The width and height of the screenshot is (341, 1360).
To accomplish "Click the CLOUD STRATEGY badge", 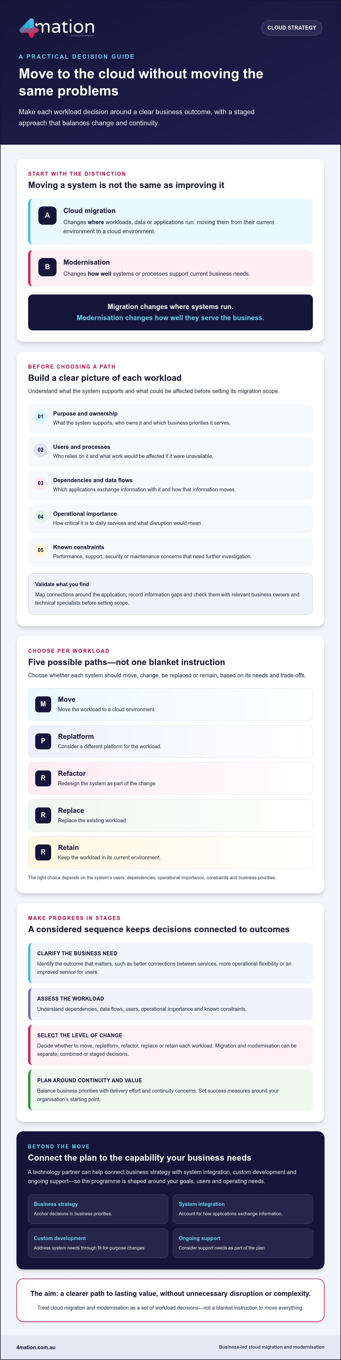I will [292, 27].
